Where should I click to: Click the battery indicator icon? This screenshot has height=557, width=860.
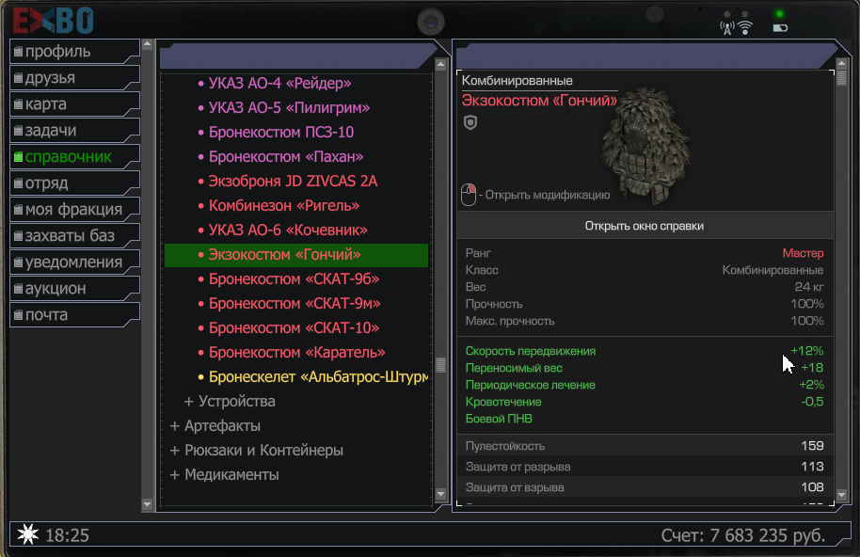pos(780,28)
